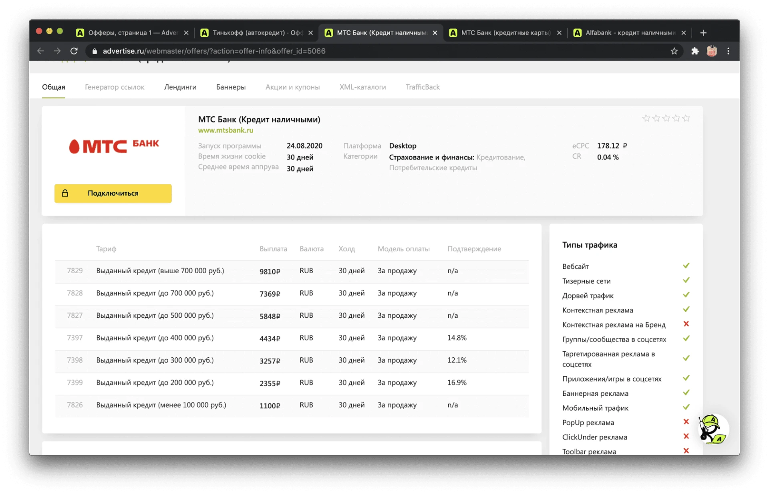Click the red cross next to PopUp реклама
Screen dimensions: 769x494
coord(686,421)
